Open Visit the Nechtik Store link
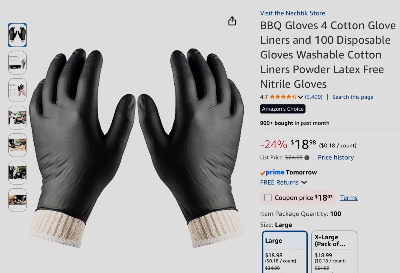Image resolution: width=400 pixels, height=273 pixels. pyautogui.click(x=293, y=13)
